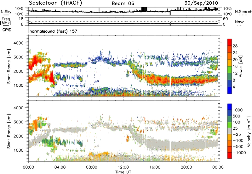
Task: Click the "500" label on velocity colorbar
Action: [x=237, y=116]
